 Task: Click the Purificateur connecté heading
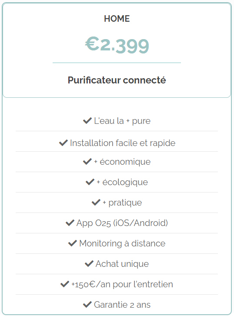click(x=117, y=80)
